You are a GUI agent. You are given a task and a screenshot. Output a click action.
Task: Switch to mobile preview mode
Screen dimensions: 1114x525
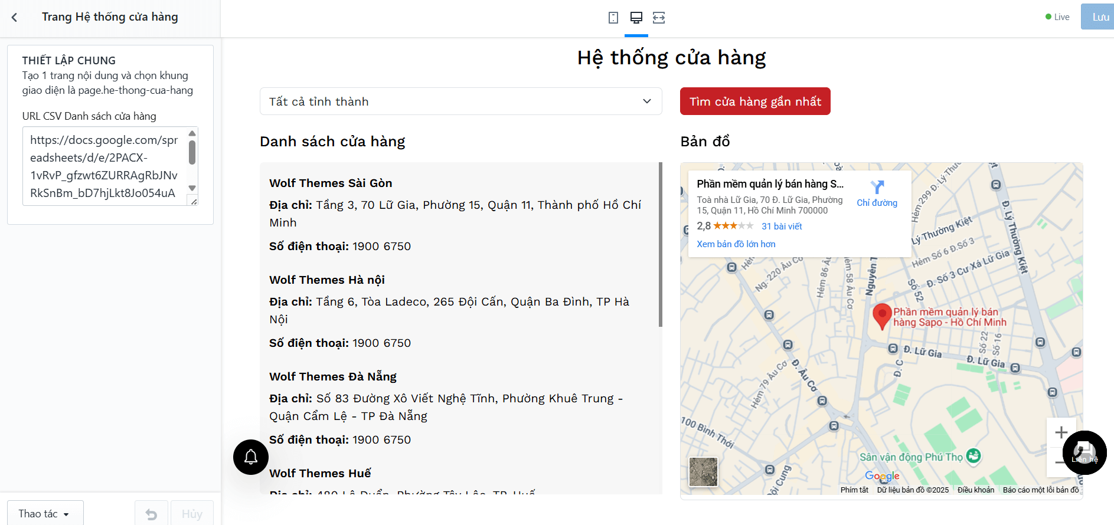tap(613, 18)
